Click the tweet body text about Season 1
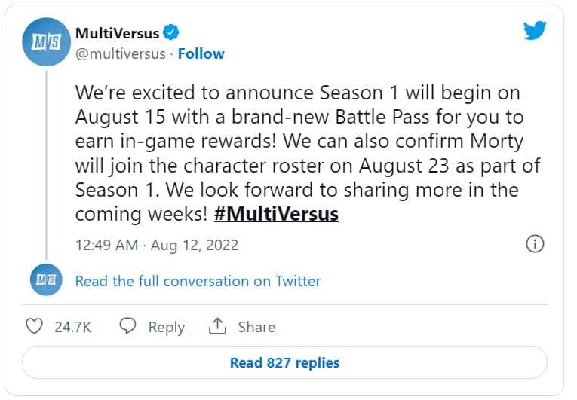577x400 pixels. (308, 154)
